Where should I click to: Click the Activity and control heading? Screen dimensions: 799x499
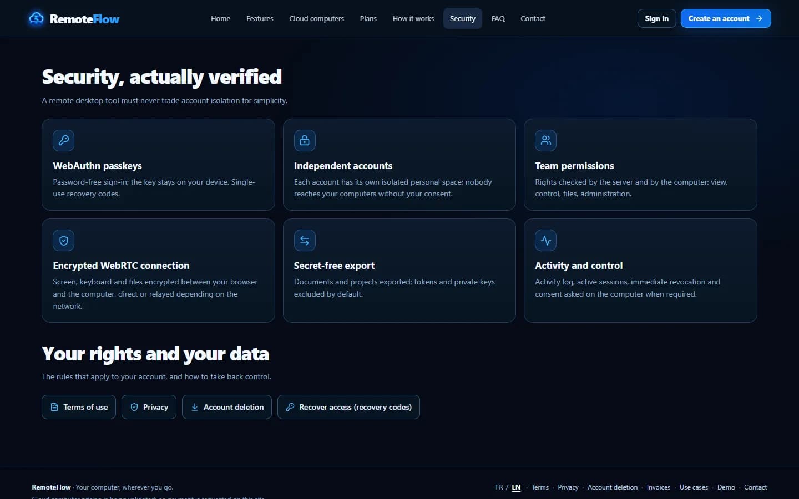[579, 266]
